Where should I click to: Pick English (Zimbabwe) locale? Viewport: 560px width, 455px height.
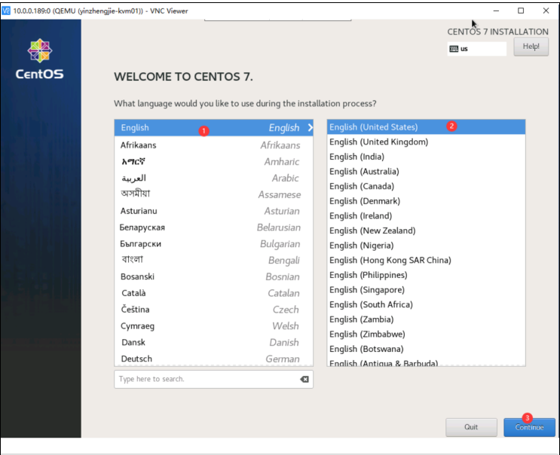pos(426,334)
